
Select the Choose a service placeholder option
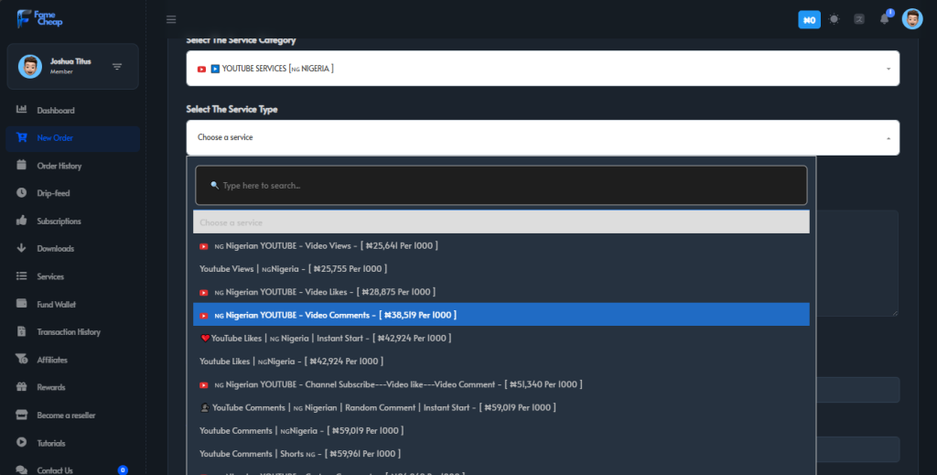tap(501, 222)
